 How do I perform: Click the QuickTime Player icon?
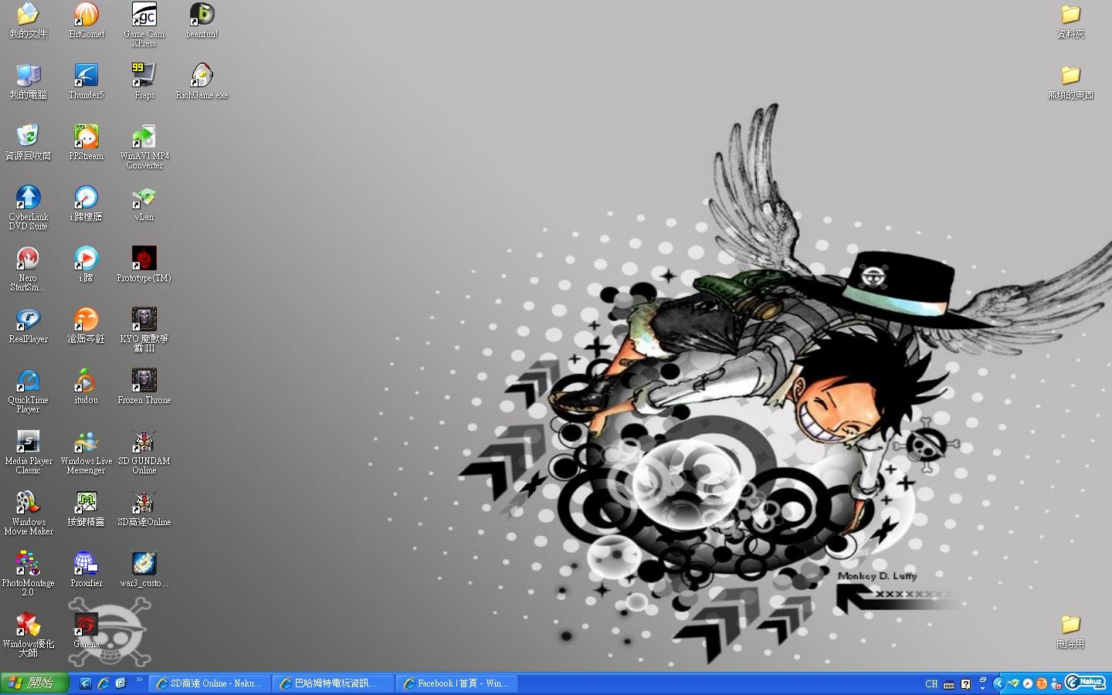point(29,391)
